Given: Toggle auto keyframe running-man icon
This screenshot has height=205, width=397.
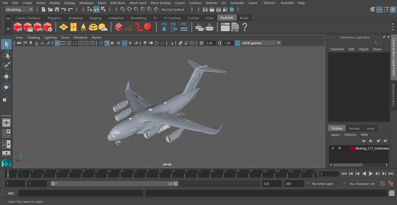Looking at the screenshot, I should [391, 184].
